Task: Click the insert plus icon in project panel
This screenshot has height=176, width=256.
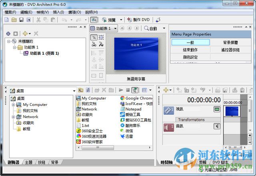Action: 25,33
